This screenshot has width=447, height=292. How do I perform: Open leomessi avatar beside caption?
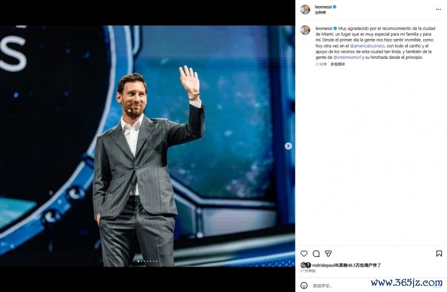tap(305, 30)
